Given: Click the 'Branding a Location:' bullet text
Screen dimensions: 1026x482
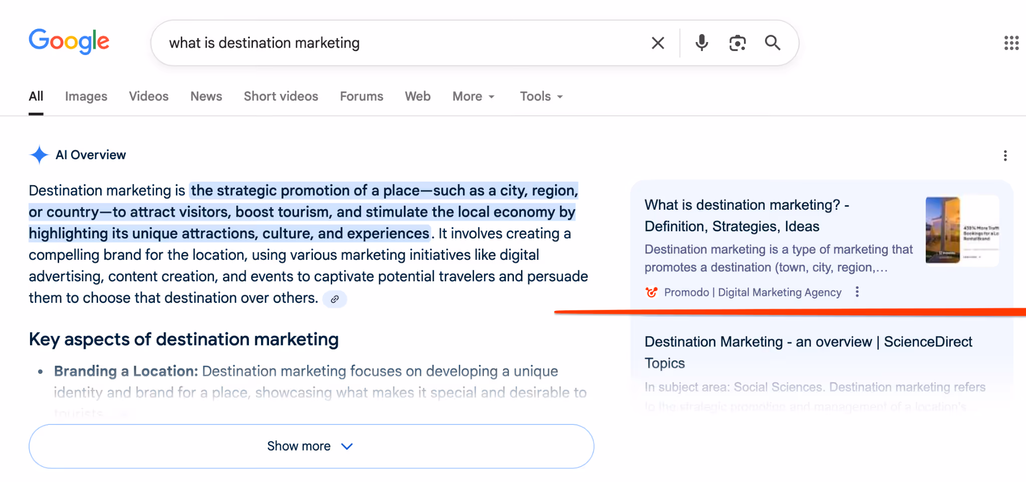Looking at the screenshot, I should click(126, 371).
